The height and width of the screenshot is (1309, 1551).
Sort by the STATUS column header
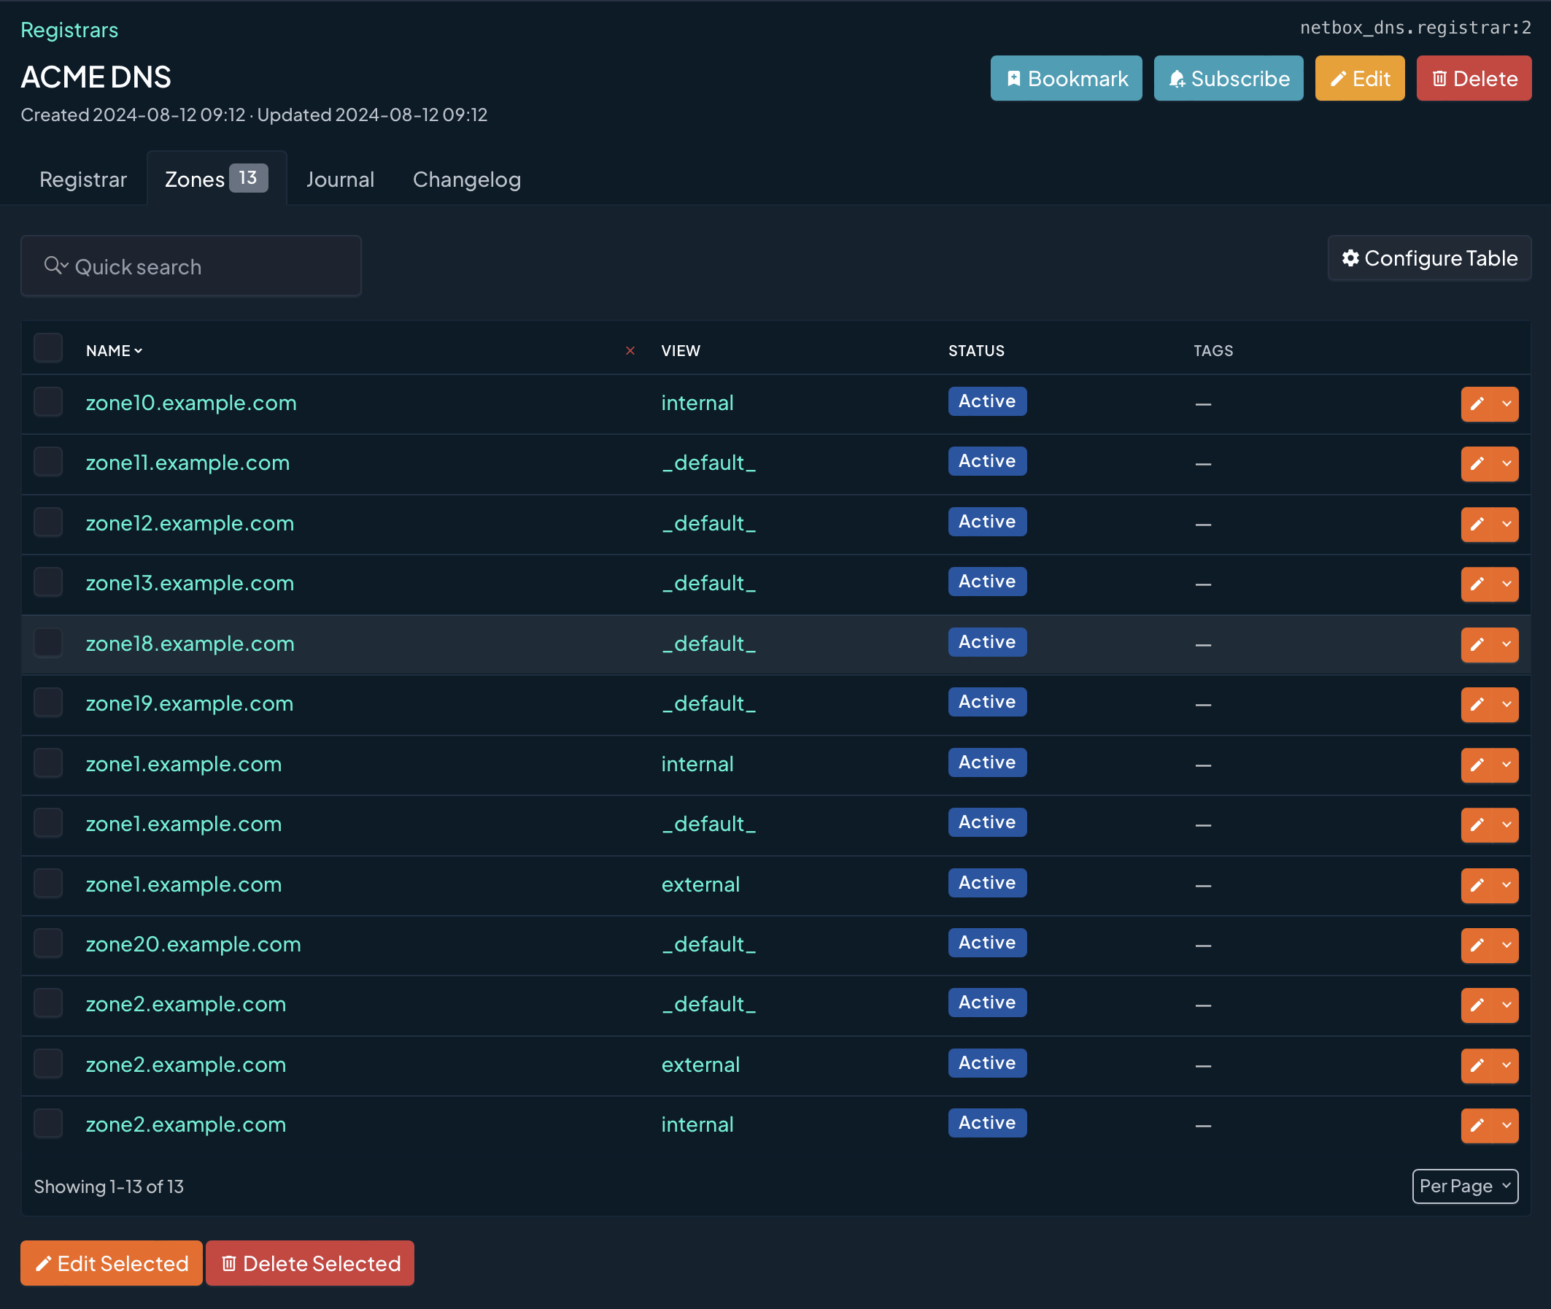[x=976, y=350]
